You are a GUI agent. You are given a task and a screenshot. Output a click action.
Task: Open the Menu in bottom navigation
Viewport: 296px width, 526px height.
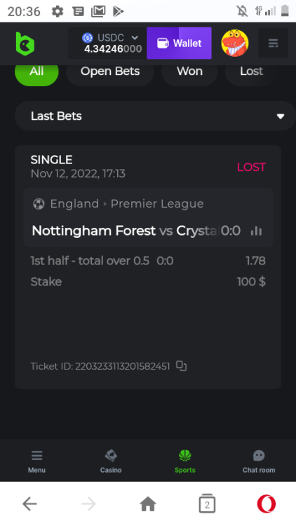36,461
